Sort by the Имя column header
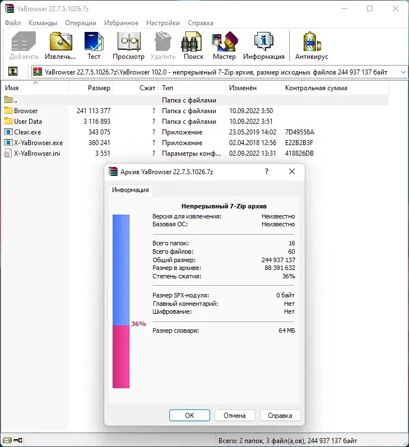409x447 pixels. pyautogui.click(x=35, y=88)
